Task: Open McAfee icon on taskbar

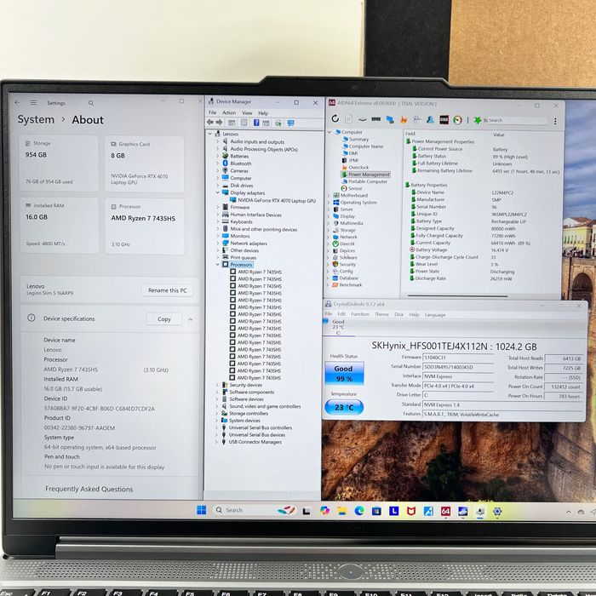Action: (411, 511)
